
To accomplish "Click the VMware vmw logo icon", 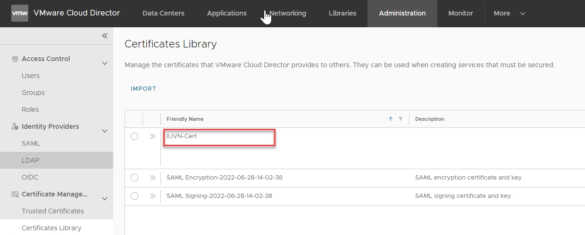I will coord(20,13).
